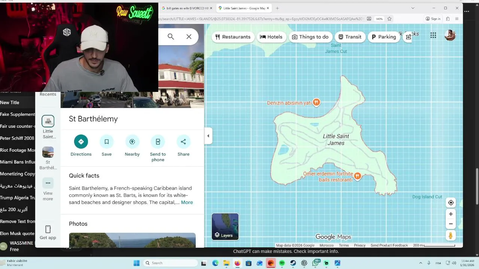
Task: Close the Little Saint James tab
Action: click(x=268, y=8)
